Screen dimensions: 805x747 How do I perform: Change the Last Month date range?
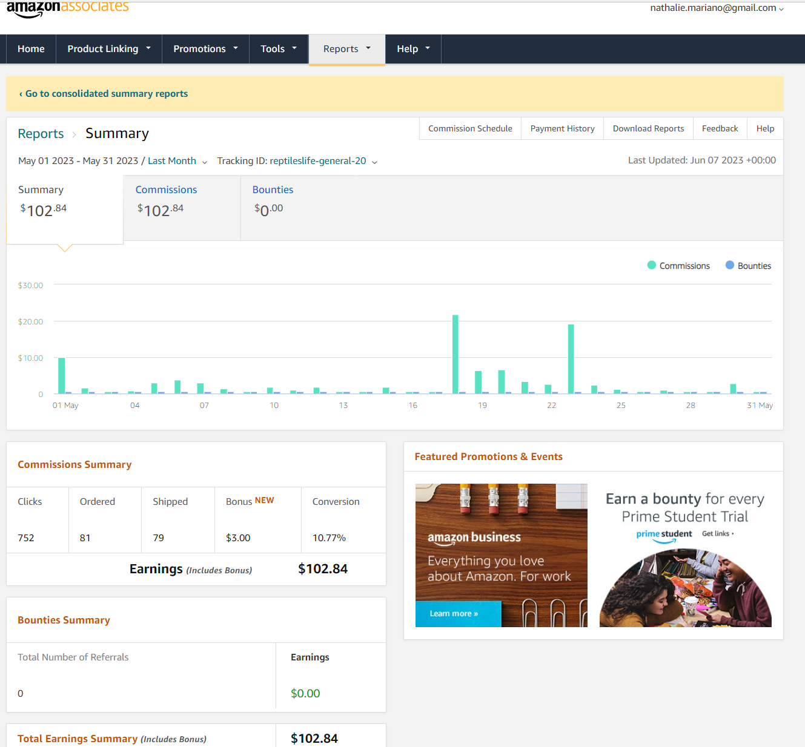pyautogui.click(x=177, y=161)
